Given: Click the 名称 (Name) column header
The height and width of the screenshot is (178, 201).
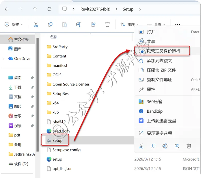Looking at the screenshot, I should coord(54,37).
